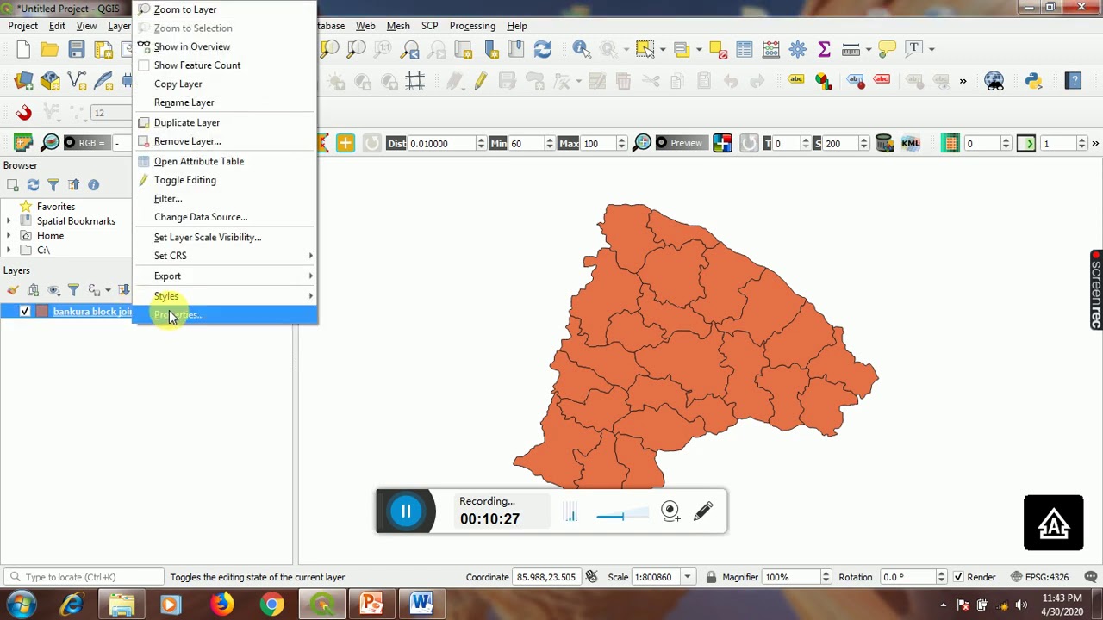Toggle the scale lock padlock icon
1103x620 pixels.
pyautogui.click(x=711, y=577)
